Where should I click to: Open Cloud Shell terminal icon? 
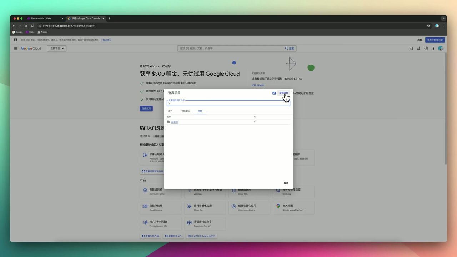pyautogui.click(x=411, y=48)
